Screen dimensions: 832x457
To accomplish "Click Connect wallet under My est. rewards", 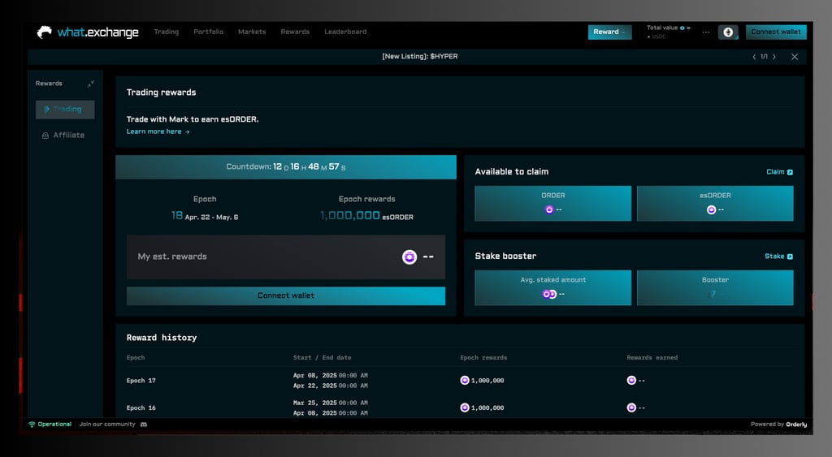I will [286, 295].
